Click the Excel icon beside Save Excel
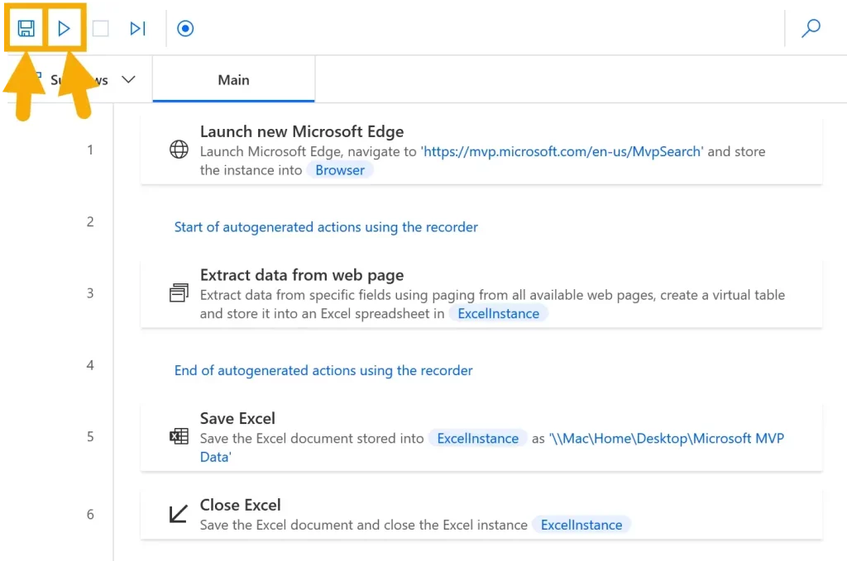Screen dimensions: 847x561 tap(179, 437)
